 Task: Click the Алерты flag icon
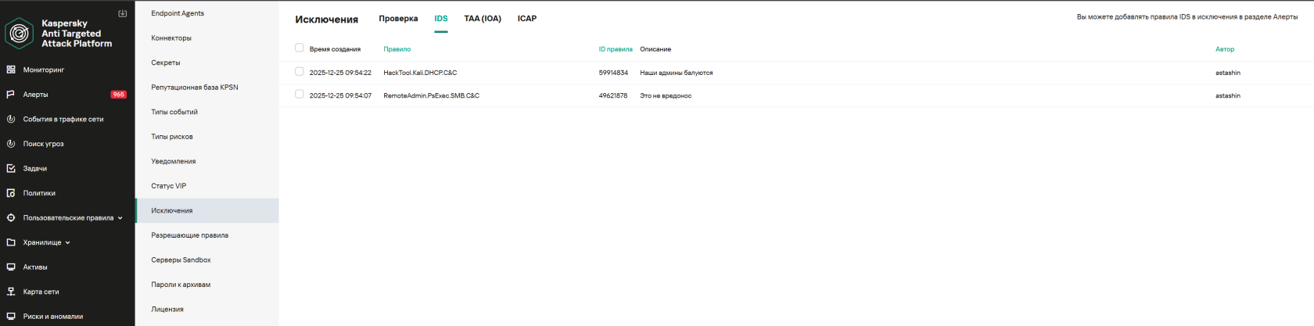(x=11, y=95)
